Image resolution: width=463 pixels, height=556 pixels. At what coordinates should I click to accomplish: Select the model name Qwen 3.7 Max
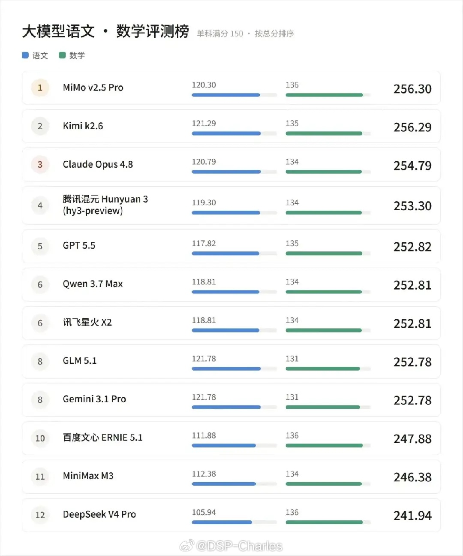click(93, 284)
